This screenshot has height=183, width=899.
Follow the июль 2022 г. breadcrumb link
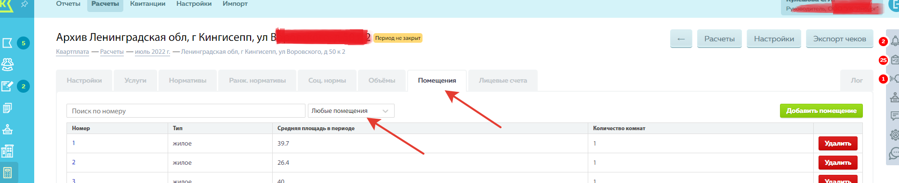[x=152, y=52]
